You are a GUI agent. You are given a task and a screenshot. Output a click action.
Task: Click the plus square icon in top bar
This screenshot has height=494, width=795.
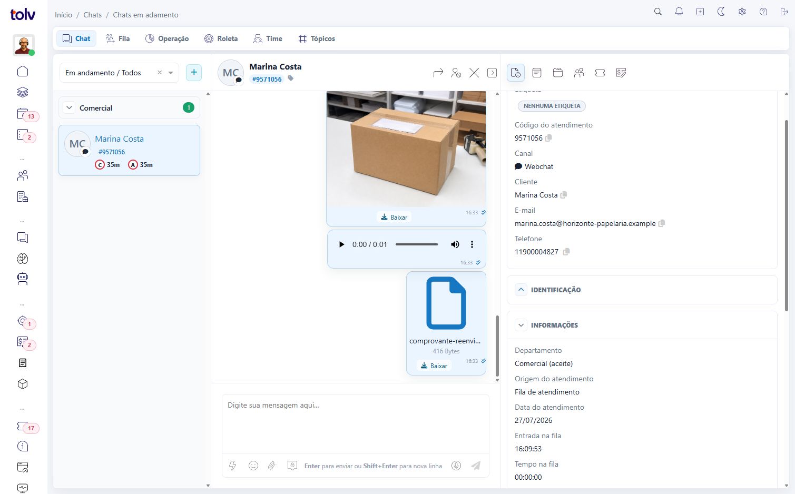700,12
